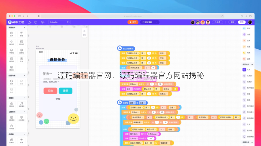Click the 打包 package button
The height and width of the screenshot is (146, 261).
(242, 22)
